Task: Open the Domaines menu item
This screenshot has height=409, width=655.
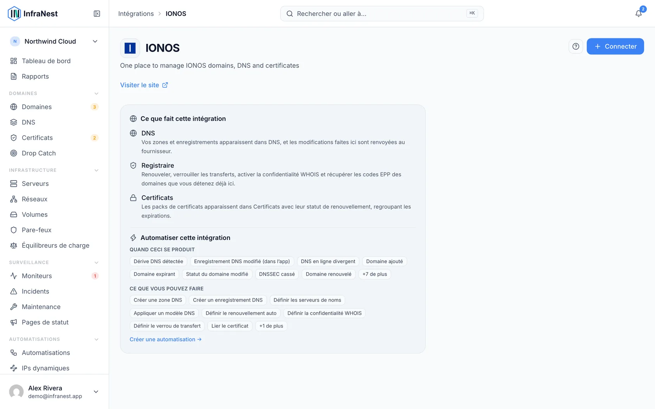Action: (54, 107)
